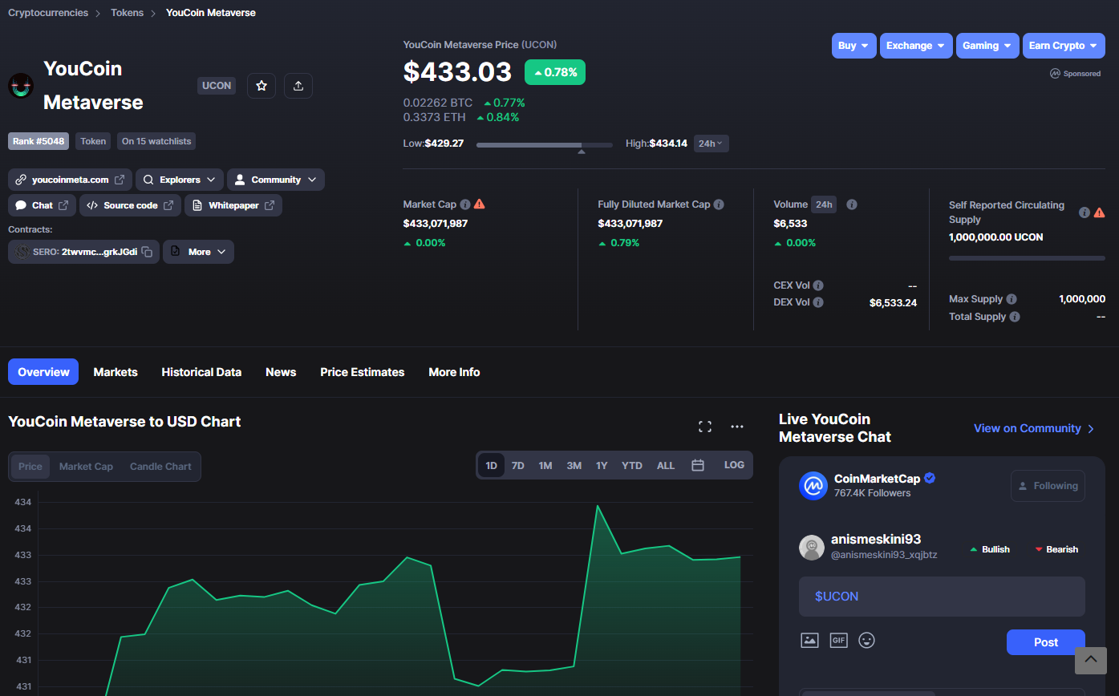Expand the Community dropdown

coord(276,180)
